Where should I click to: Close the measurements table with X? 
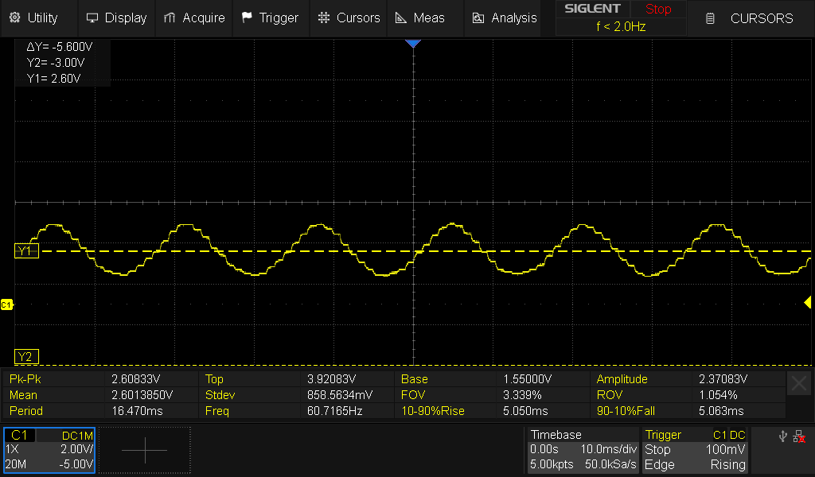[799, 383]
